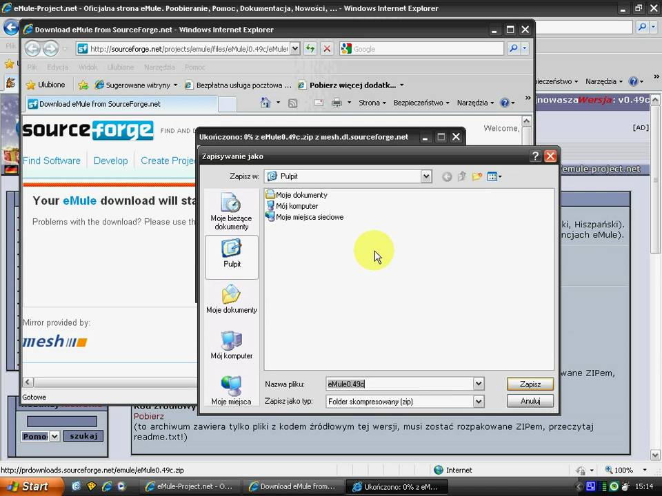Expand Zapisz w folder dropdown
662x496 pixels.
pyautogui.click(x=426, y=176)
